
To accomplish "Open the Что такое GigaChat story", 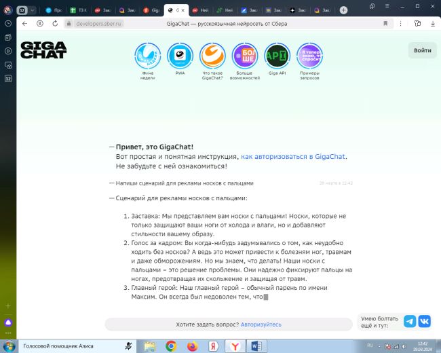I will (x=212, y=56).
